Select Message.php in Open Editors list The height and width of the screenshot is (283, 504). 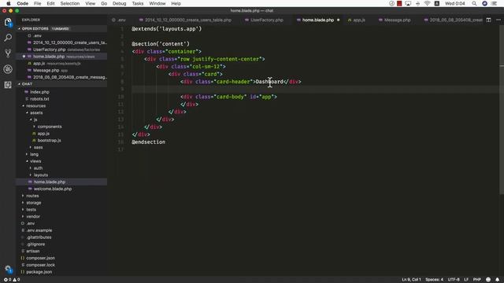tap(46, 70)
